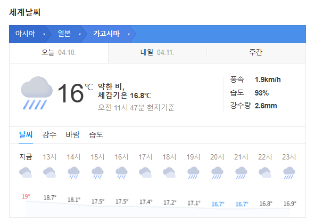Viewport: 314px width, 223px height.
Task: Switch to the 내일 04.11. tab
Action: 158,53
